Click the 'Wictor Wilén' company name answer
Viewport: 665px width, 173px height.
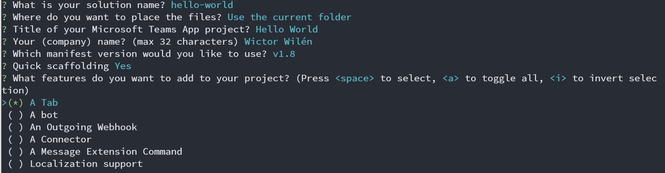278,41
